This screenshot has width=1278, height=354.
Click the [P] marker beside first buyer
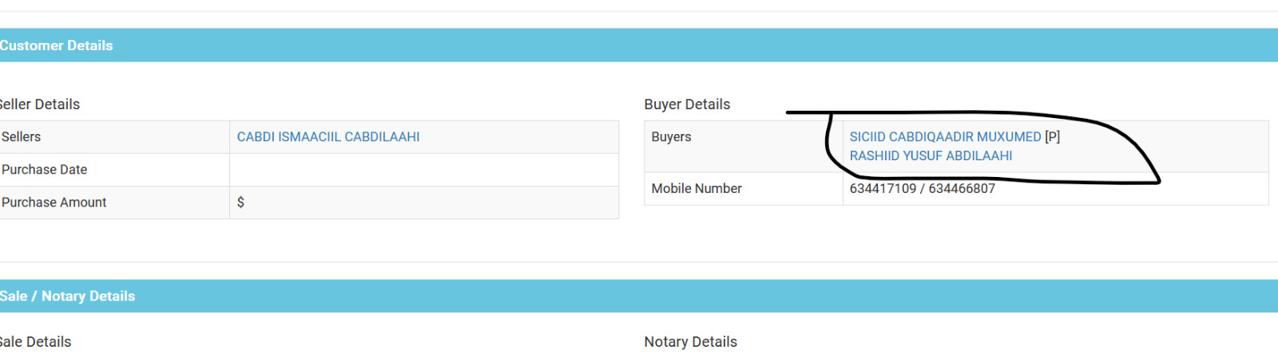pyautogui.click(x=1053, y=137)
